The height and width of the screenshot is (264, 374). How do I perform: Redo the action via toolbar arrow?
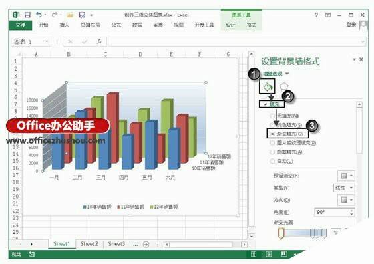coord(55,15)
